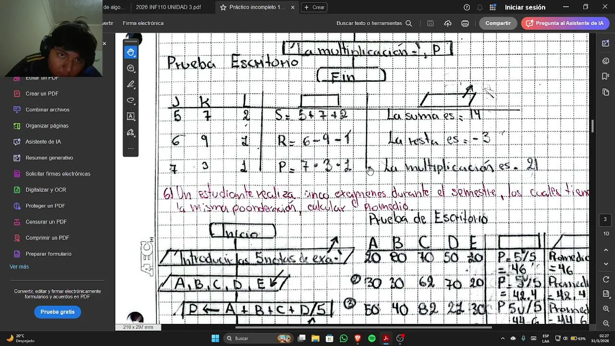The height and width of the screenshot is (346, 615).
Task: Open Brave browser from taskbar
Action: tap(357, 338)
